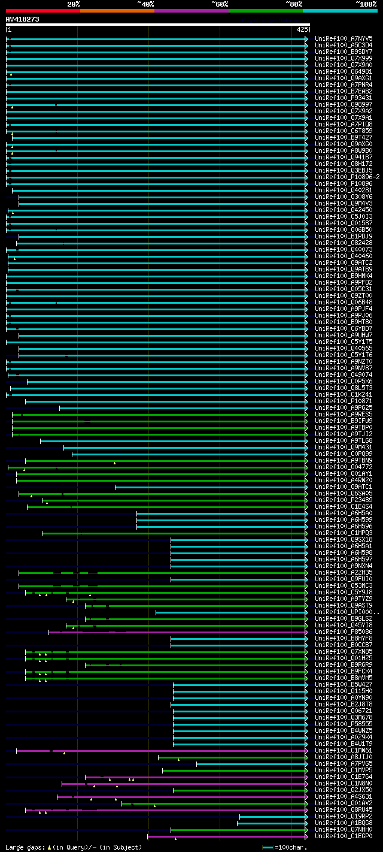Click the UniRef100_P93431 label
The image size is (383, 852).
[344, 98]
